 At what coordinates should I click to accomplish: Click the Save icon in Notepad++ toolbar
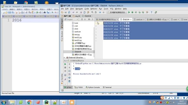point(9,12)
